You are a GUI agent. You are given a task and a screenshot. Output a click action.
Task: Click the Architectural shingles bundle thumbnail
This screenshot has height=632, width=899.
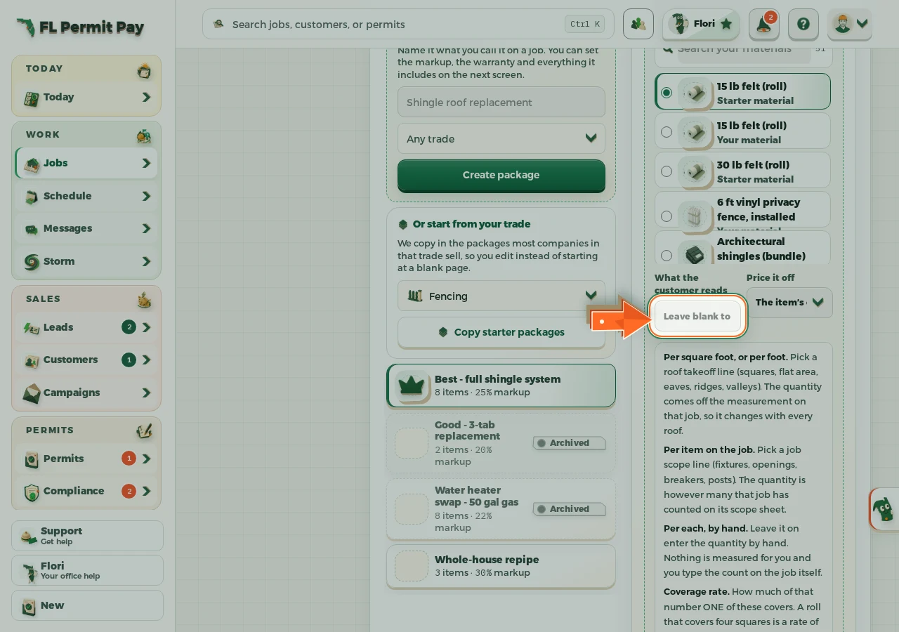point(695,253)
